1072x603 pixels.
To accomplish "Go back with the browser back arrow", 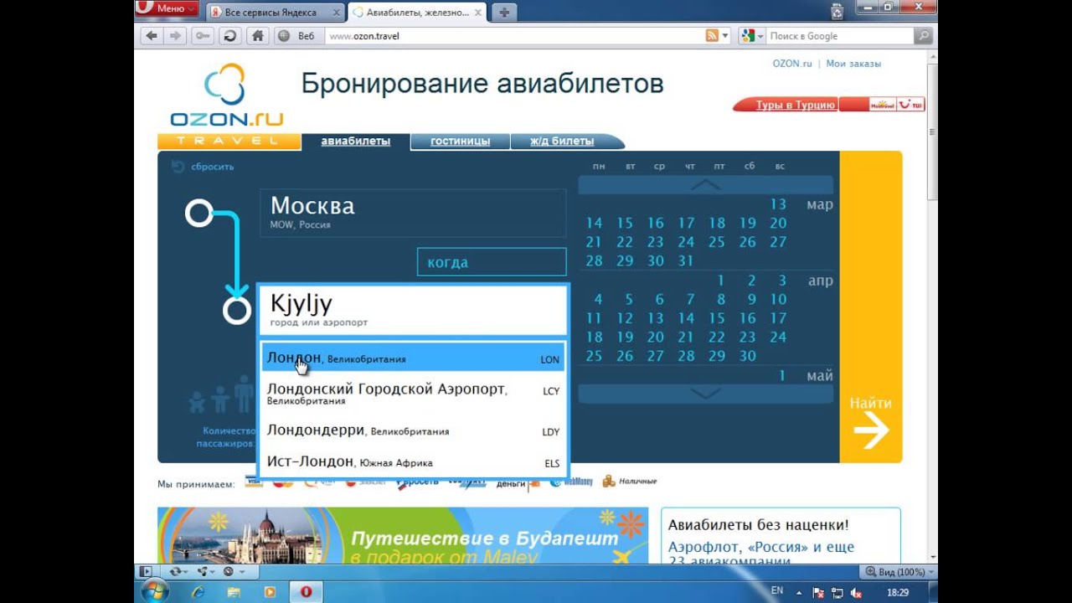I will pyautogui.click(x=151, y=36).
